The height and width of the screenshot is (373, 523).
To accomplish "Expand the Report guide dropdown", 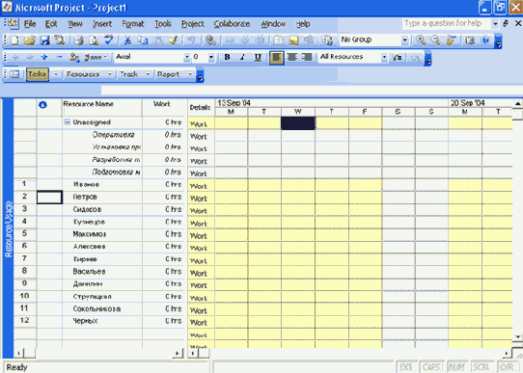I will 190,74.
